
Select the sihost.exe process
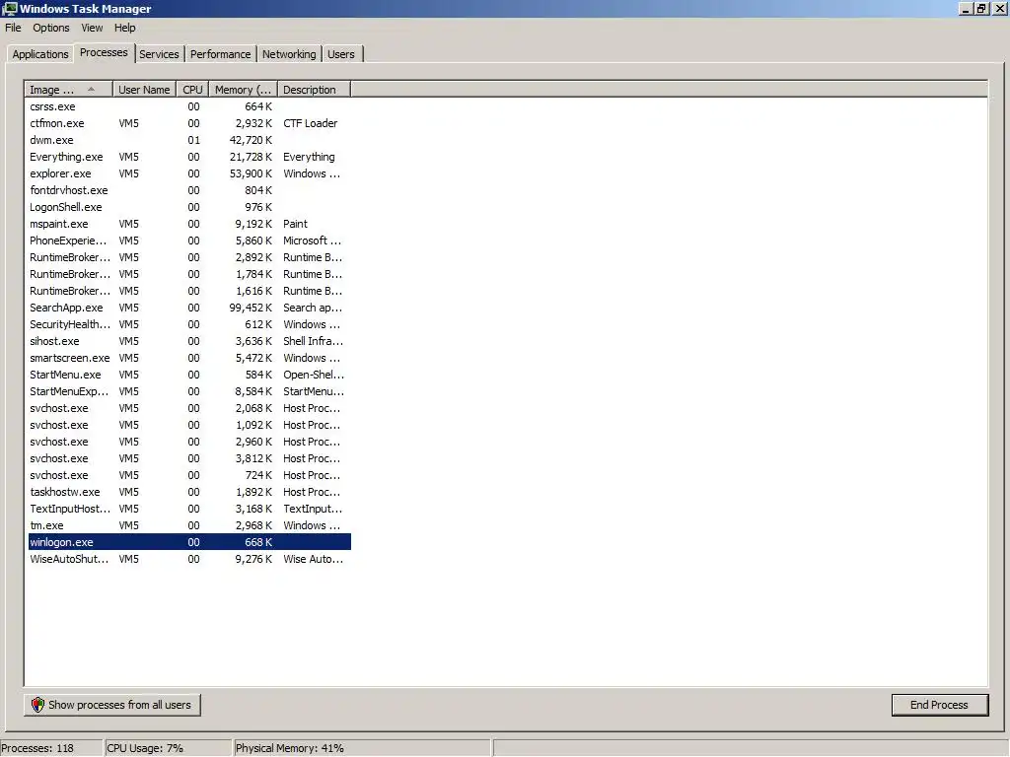(189, 341)
